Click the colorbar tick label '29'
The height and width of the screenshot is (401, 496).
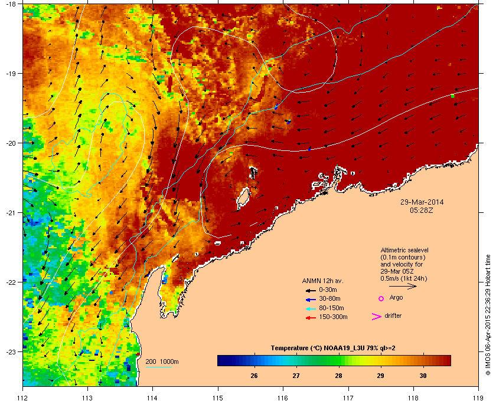[380, 376]
